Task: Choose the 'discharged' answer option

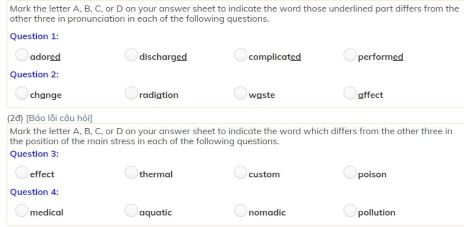Action: click(x=131, y=55)
